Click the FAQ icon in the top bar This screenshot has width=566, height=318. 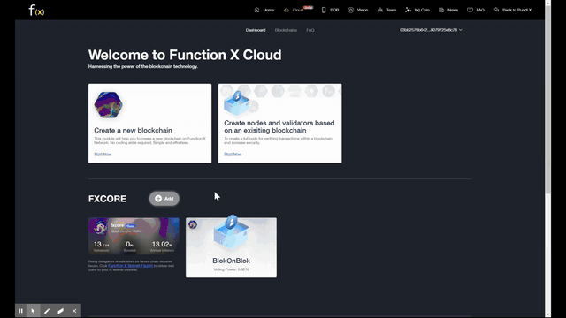point(470,10)
